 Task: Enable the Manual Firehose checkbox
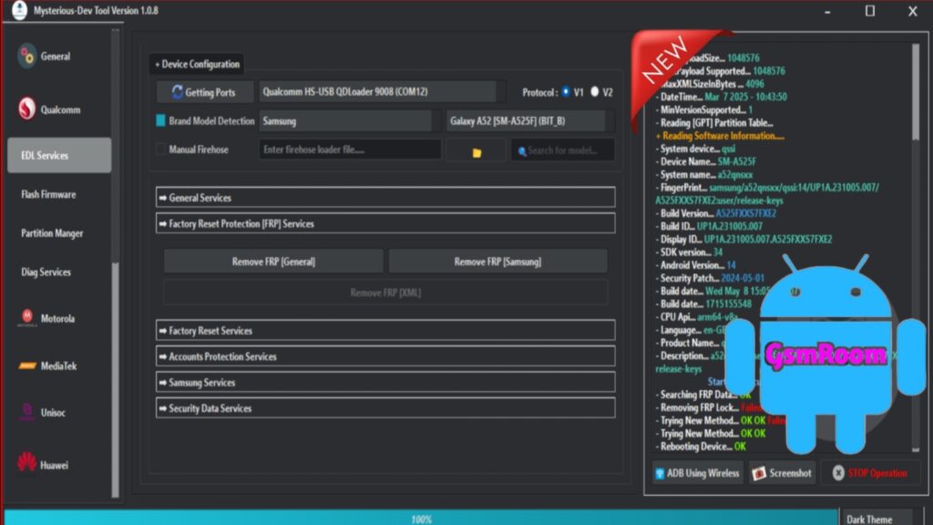coord(161,149)
